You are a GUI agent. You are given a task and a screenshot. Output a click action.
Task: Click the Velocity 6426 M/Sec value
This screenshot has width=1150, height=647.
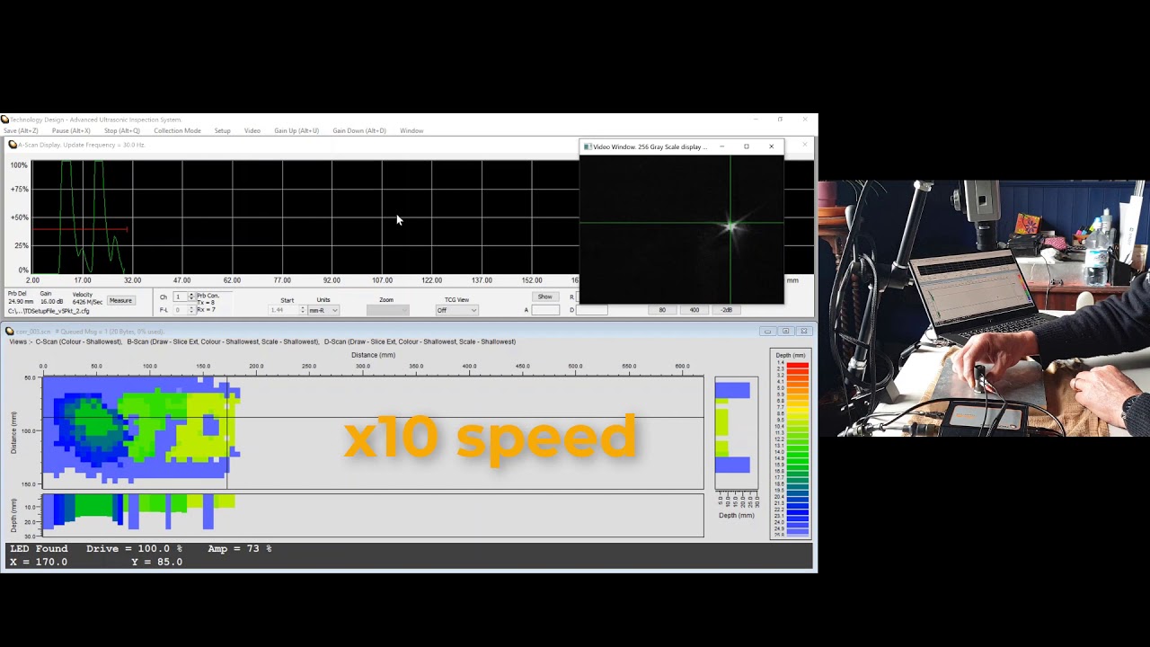tap(87, 302)
